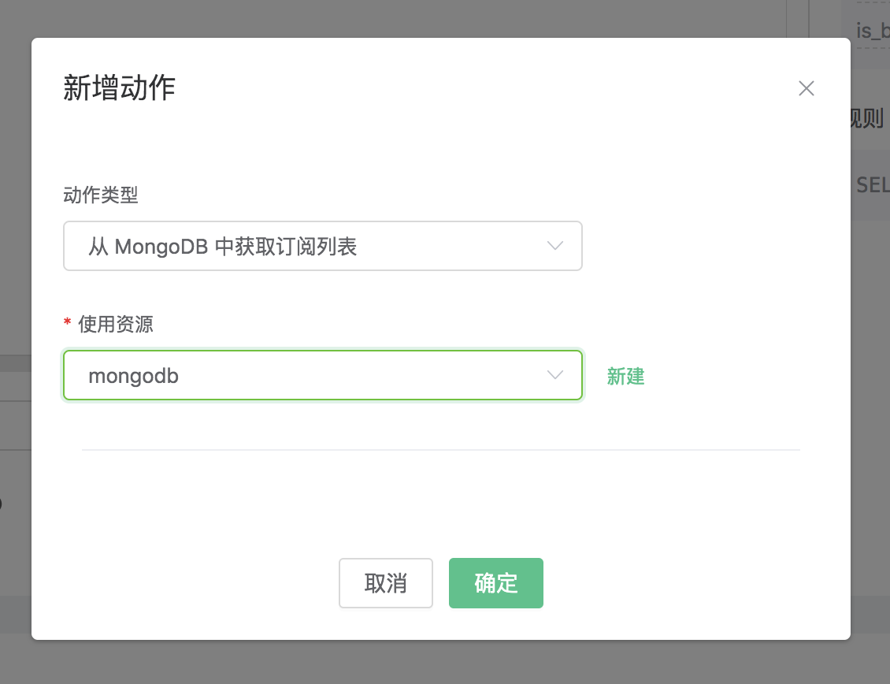
Task: Click the SEL text behind the dialog
Action: click(x=873, y=185)
